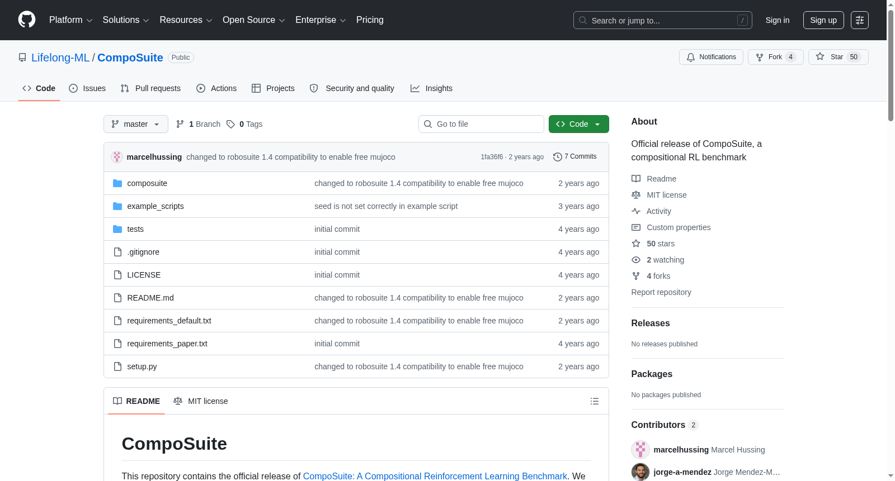Image resolution: width=895 pixels, height=481 pixels.
Task: Expand the Solutions menu
Action: click(126, 20)
